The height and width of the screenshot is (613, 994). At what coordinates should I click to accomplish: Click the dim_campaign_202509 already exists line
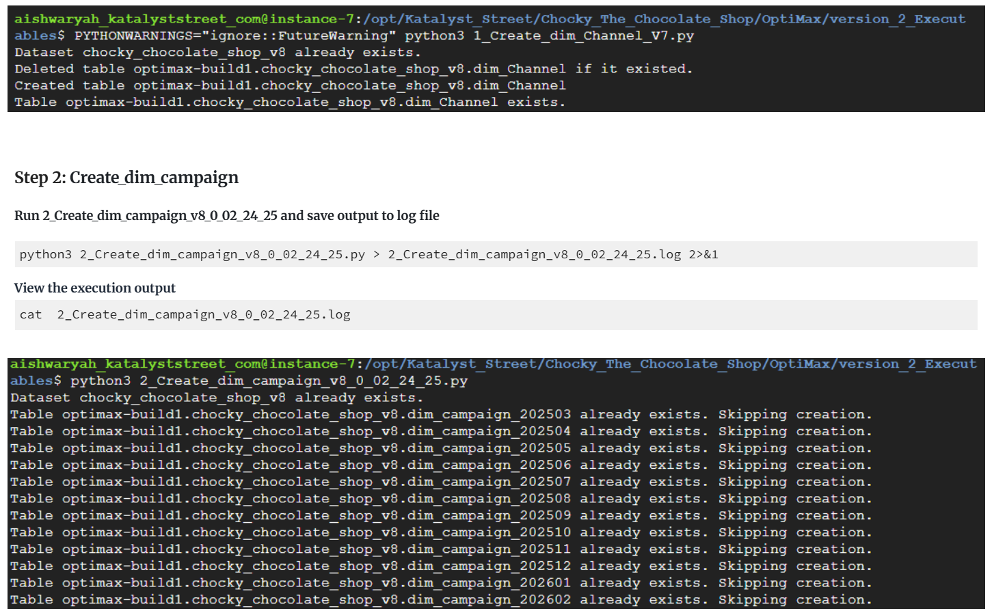coord(441,516)
